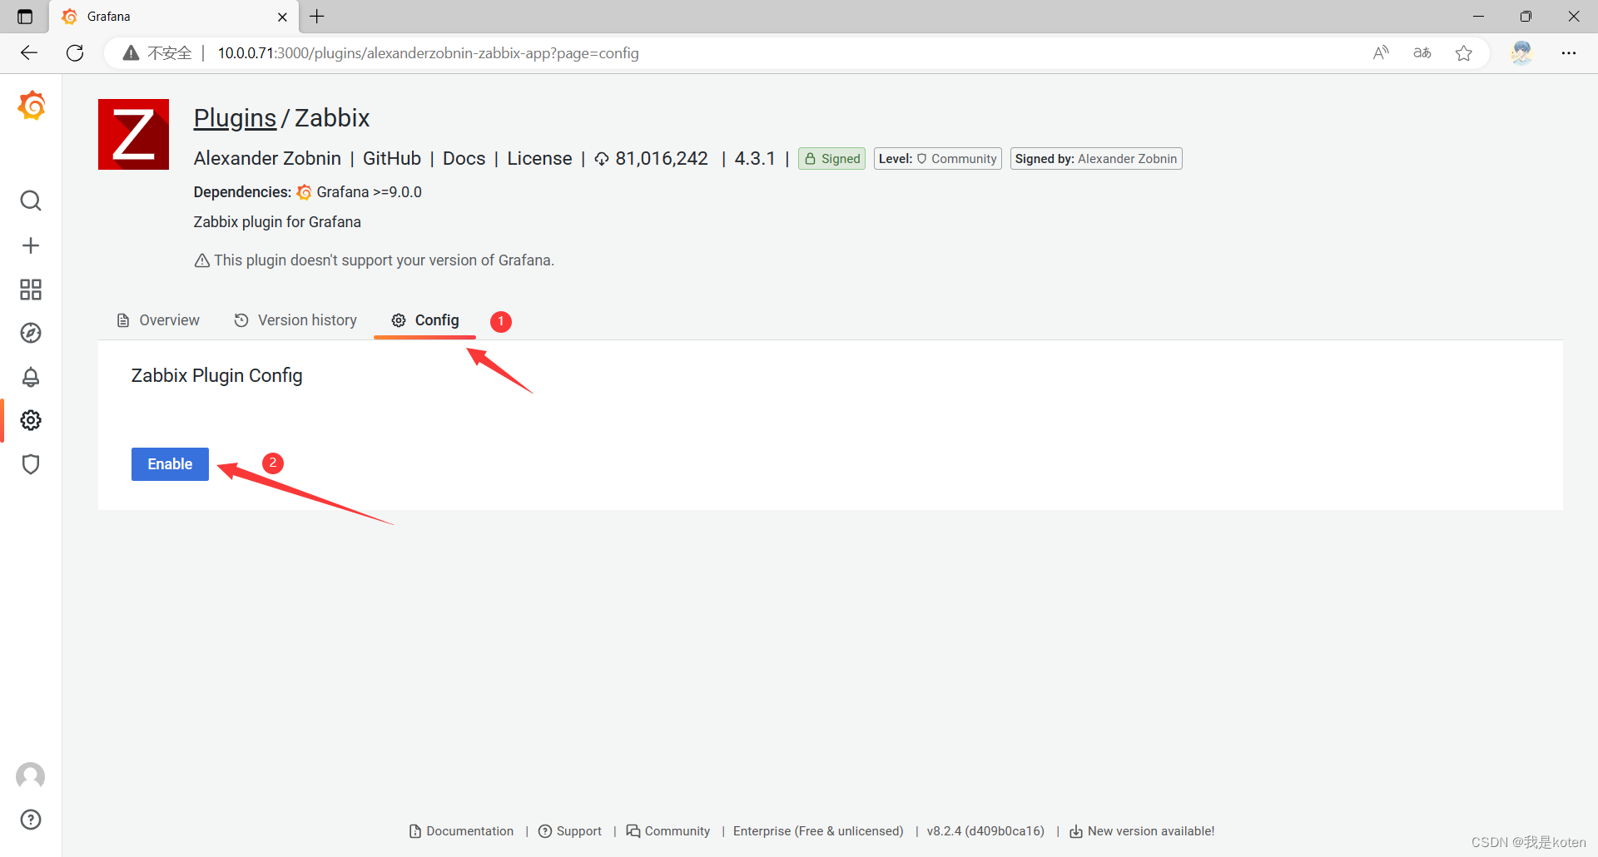Click the user avatar in sidebar
Screen dimensions: 1598x857
[31, 776]
